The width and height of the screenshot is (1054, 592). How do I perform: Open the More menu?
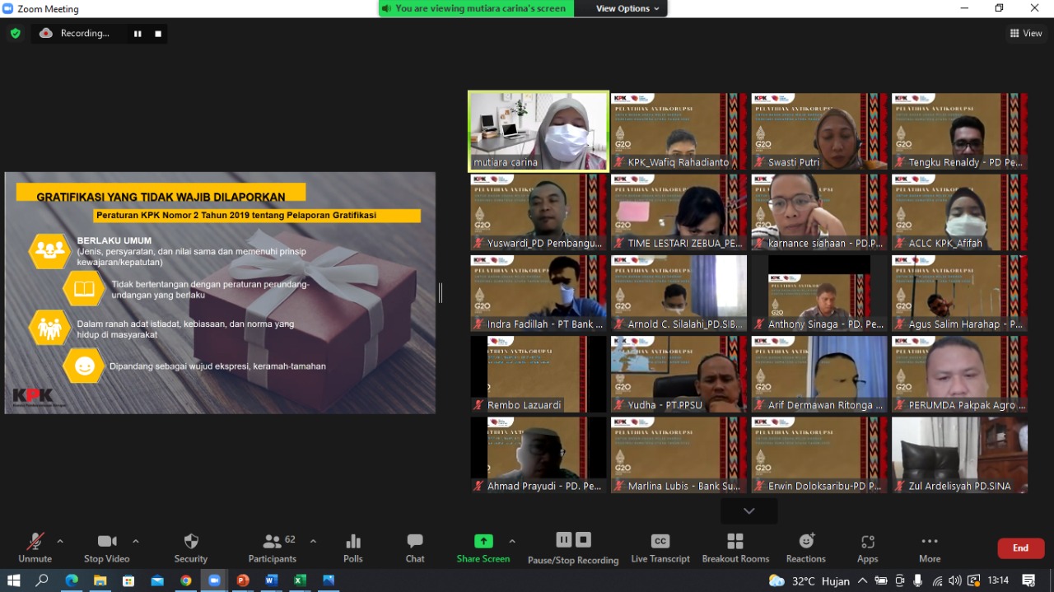[x=930, y=548]
